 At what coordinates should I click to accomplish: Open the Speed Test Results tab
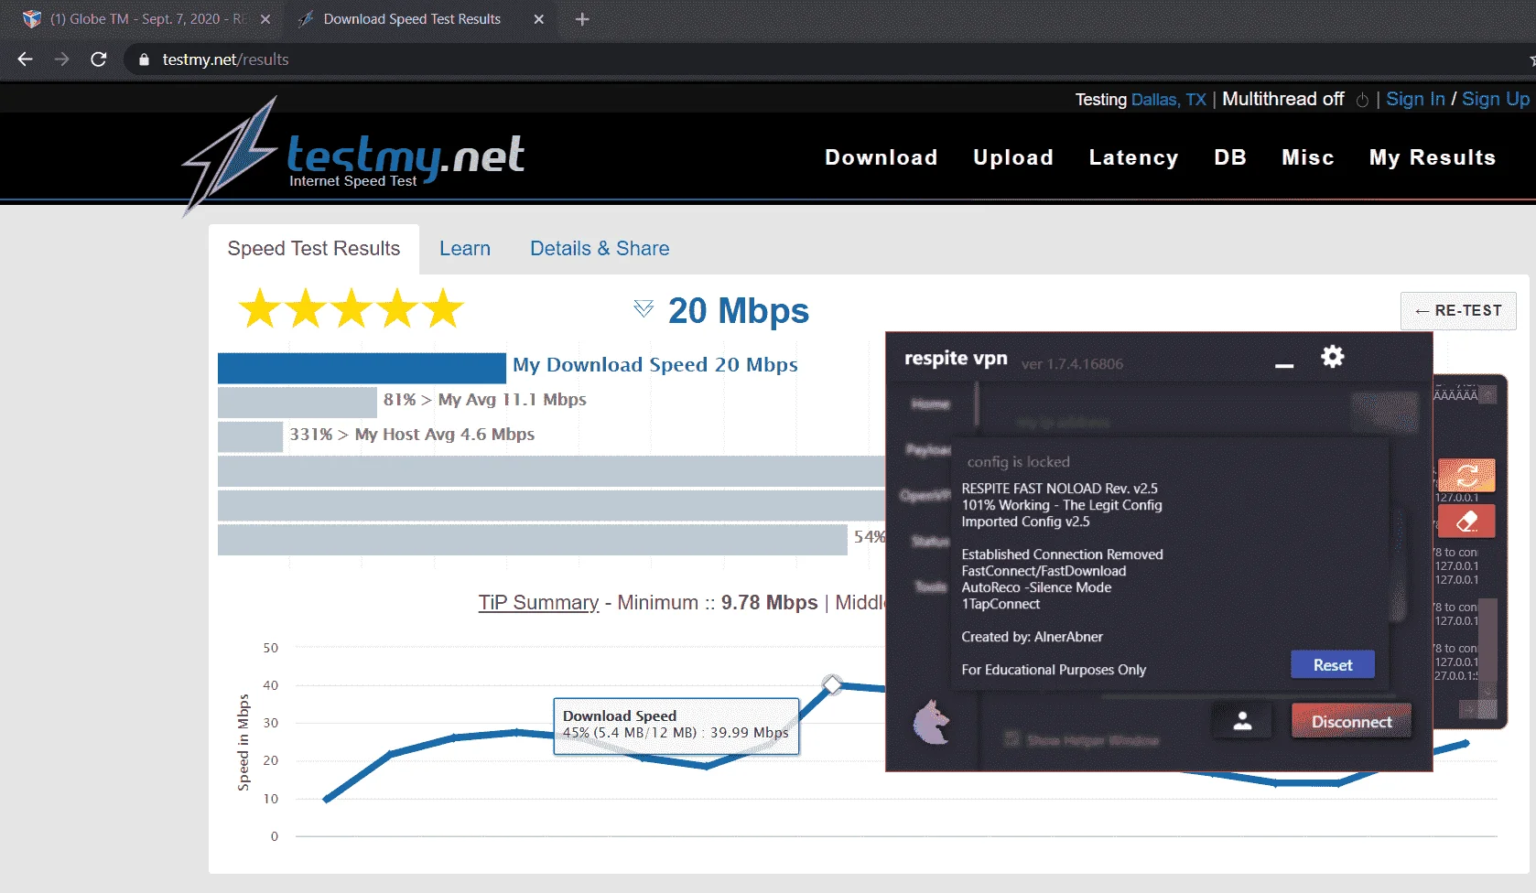314,249
